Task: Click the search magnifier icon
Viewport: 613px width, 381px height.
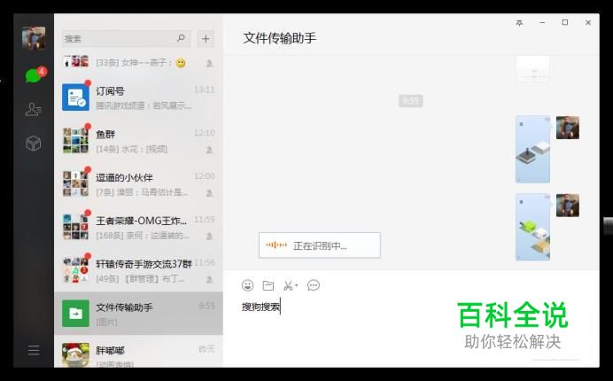Action: coord(181,38)
